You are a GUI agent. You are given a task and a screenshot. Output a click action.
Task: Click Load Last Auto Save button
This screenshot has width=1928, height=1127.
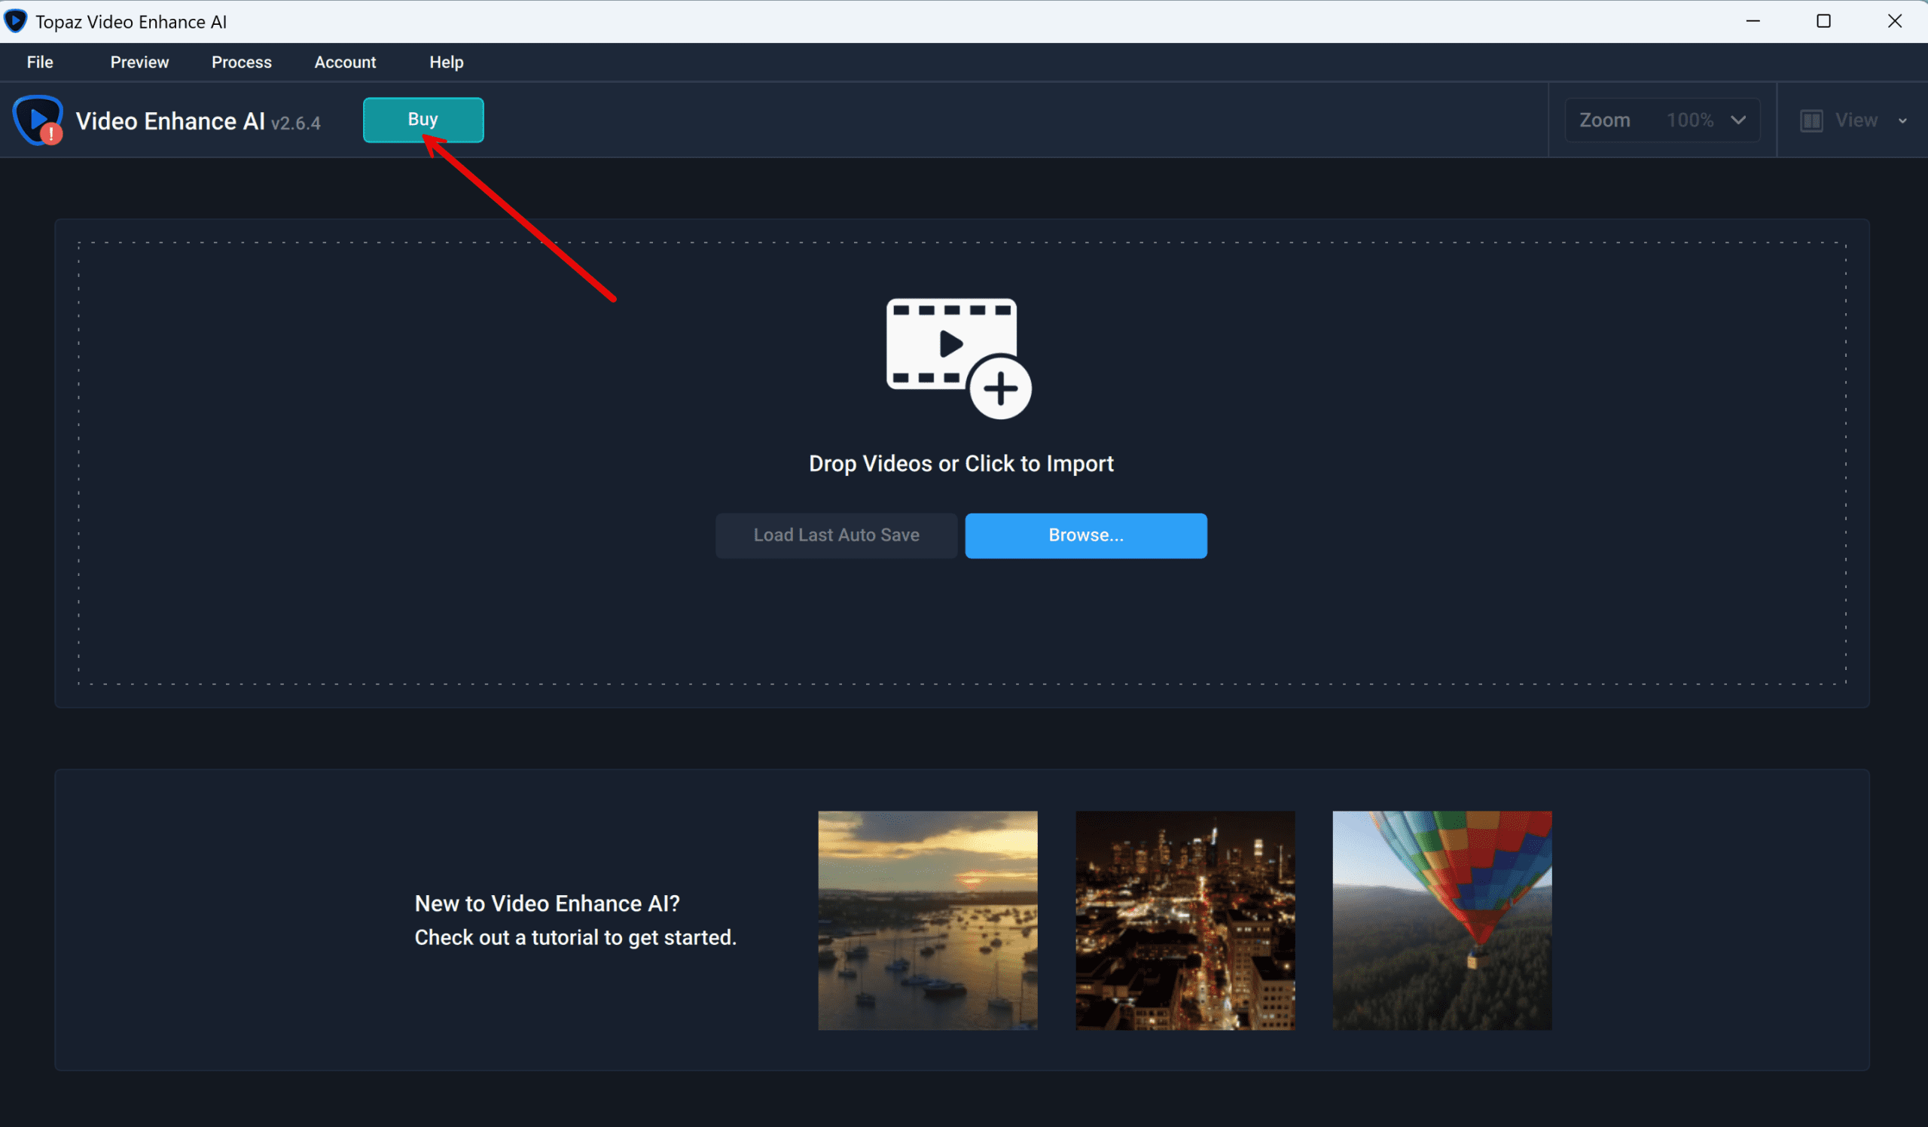tap(835, 535)
